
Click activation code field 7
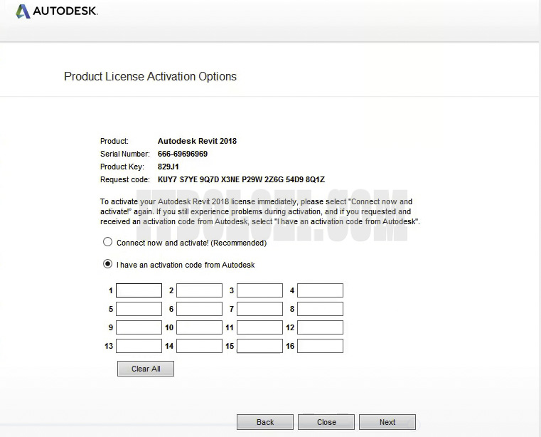click(x=259, y=309)
